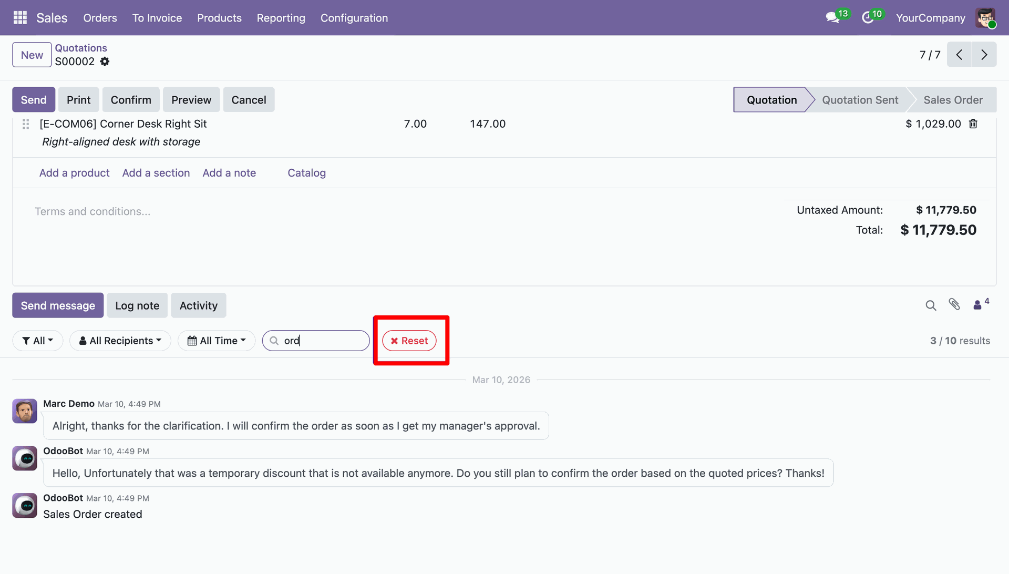
Task: Expand the All Time date dropdown
Action: coord(217,341)
